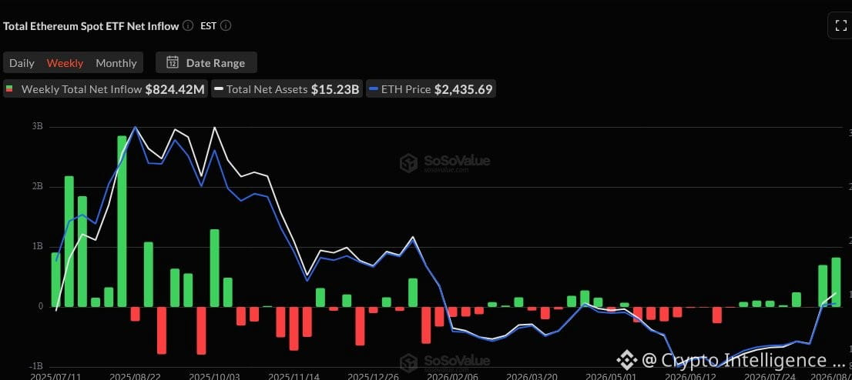
Task: Open the Date Range picker
Action: 206,62
